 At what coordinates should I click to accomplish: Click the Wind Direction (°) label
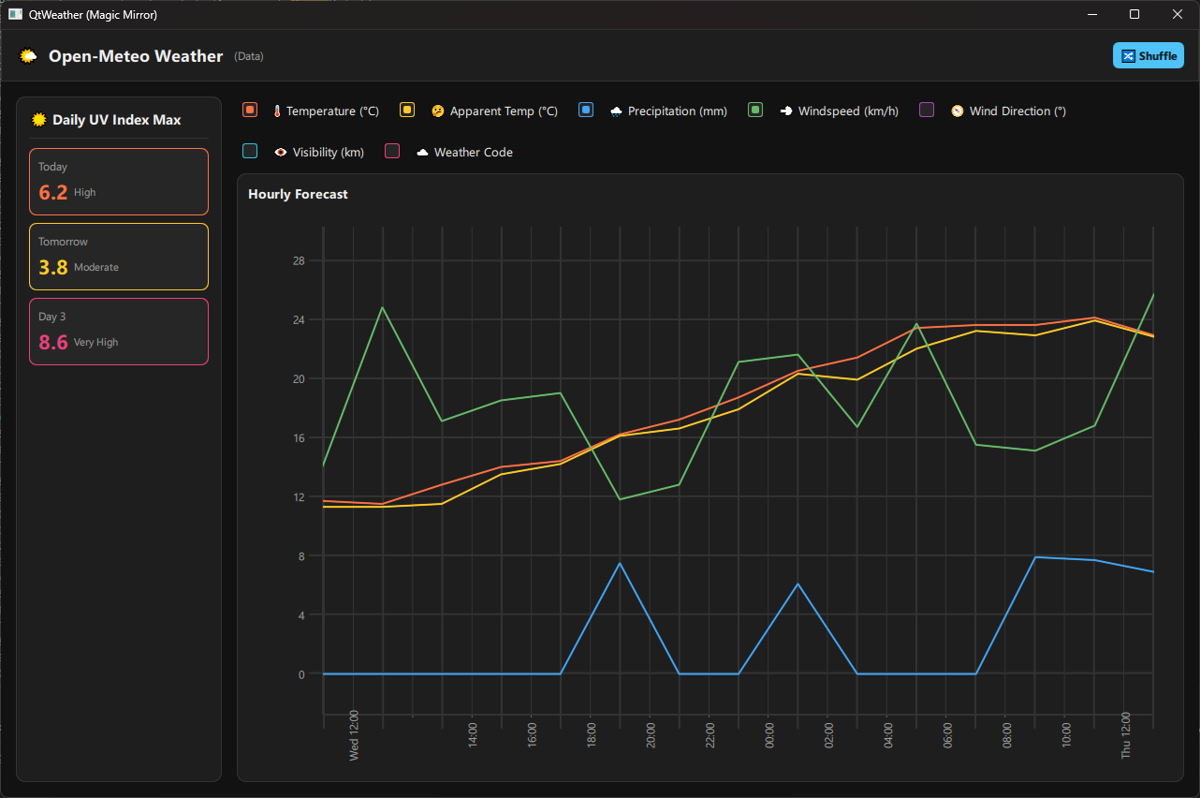click(x=1017, y=111)
